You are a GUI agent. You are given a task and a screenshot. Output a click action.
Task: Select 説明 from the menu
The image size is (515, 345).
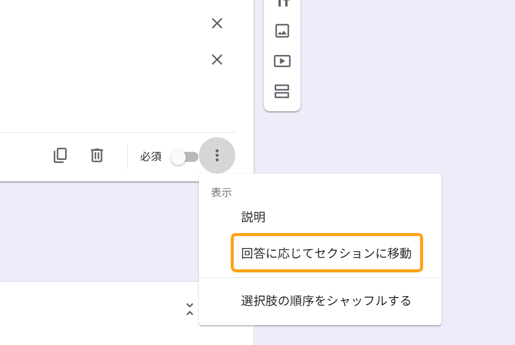253,217
